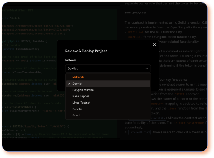Click ERC721.sol reference in documentation panel
Viewport: 214px width, 158px height.
click(x=135, y=32)
